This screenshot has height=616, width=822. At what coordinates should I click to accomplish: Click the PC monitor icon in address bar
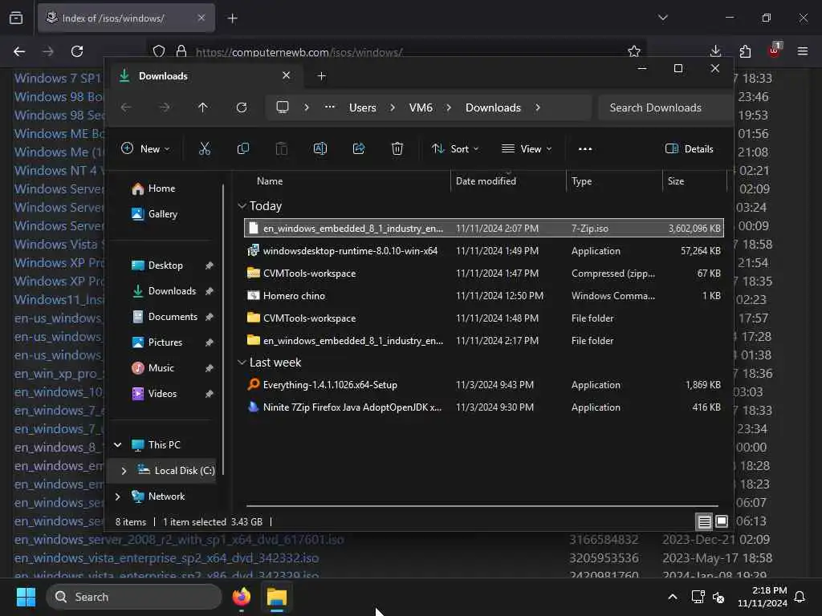[283, 107]
